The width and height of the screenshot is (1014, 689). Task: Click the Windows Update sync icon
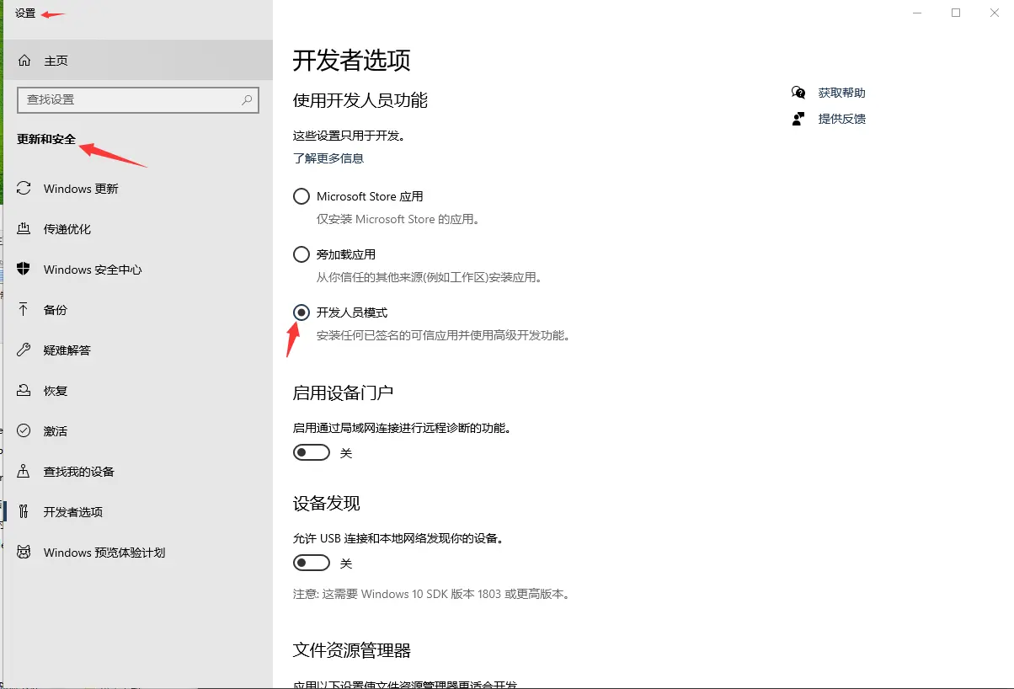[24, 189]
